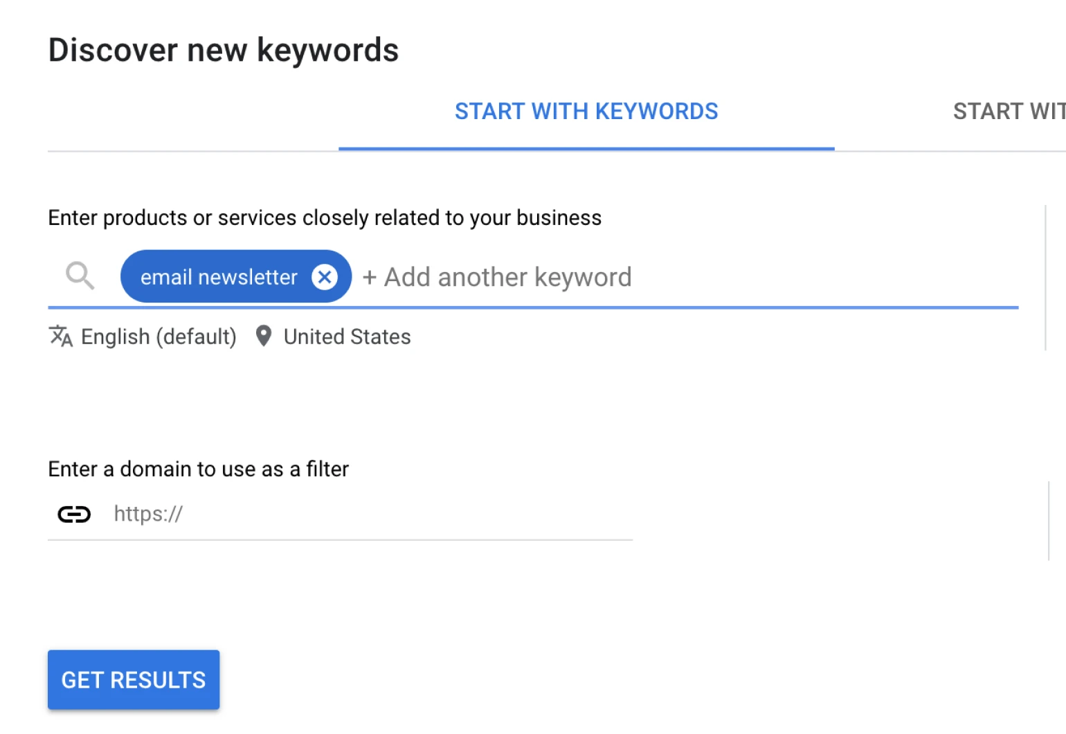Image resolution: width=1066 pixels, height=734 pixels.
Task: Click the language translate icon
Action: click(x=61, y=336)
